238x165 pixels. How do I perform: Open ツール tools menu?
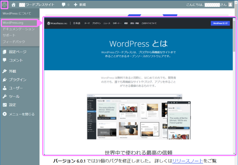coord(14,96)
